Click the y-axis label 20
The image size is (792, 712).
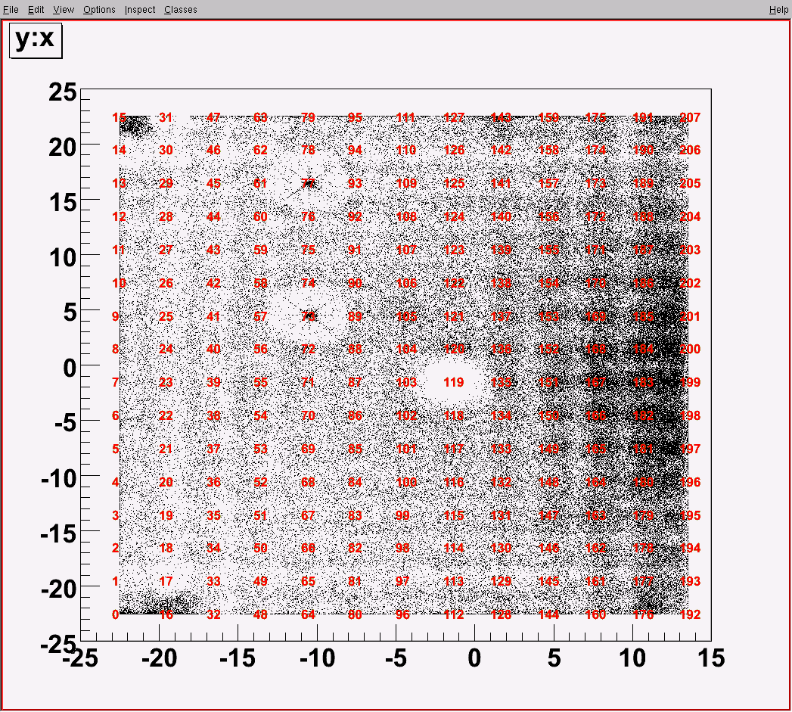(x=63, y=148)
